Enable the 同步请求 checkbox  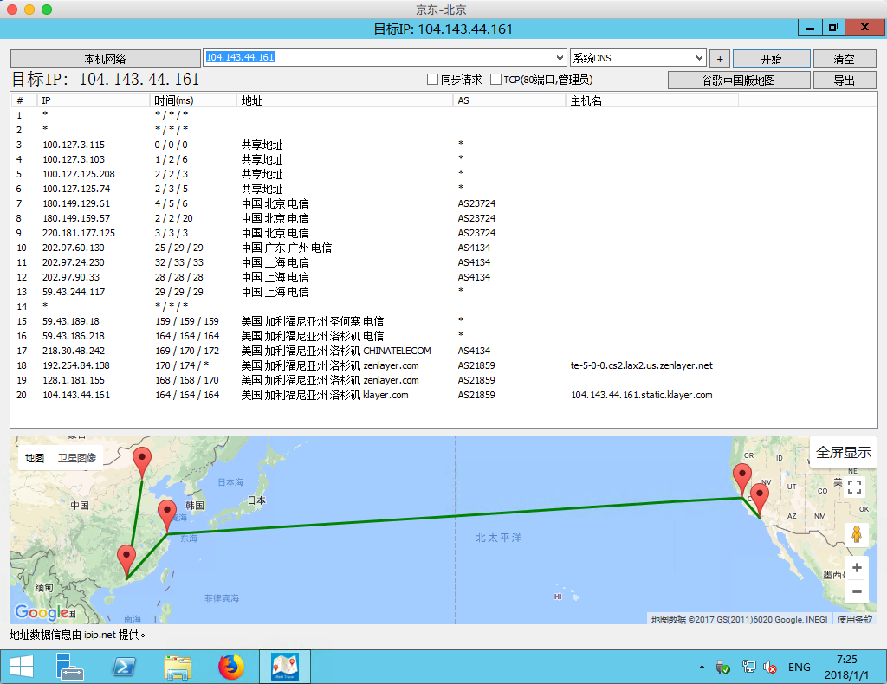433,80
